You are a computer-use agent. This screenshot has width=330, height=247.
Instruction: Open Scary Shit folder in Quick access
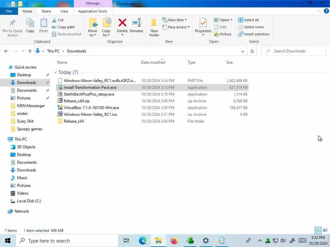pyautogui.click(x=25, y=121)
